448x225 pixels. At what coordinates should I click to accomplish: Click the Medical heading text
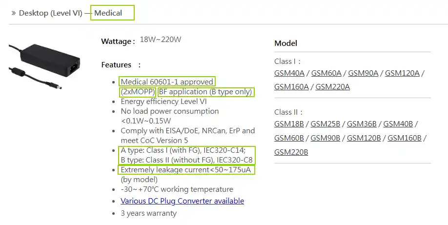[108, 13]
